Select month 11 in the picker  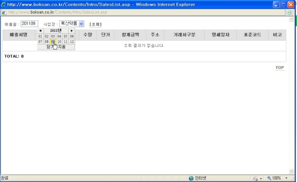tap(66, 42)
